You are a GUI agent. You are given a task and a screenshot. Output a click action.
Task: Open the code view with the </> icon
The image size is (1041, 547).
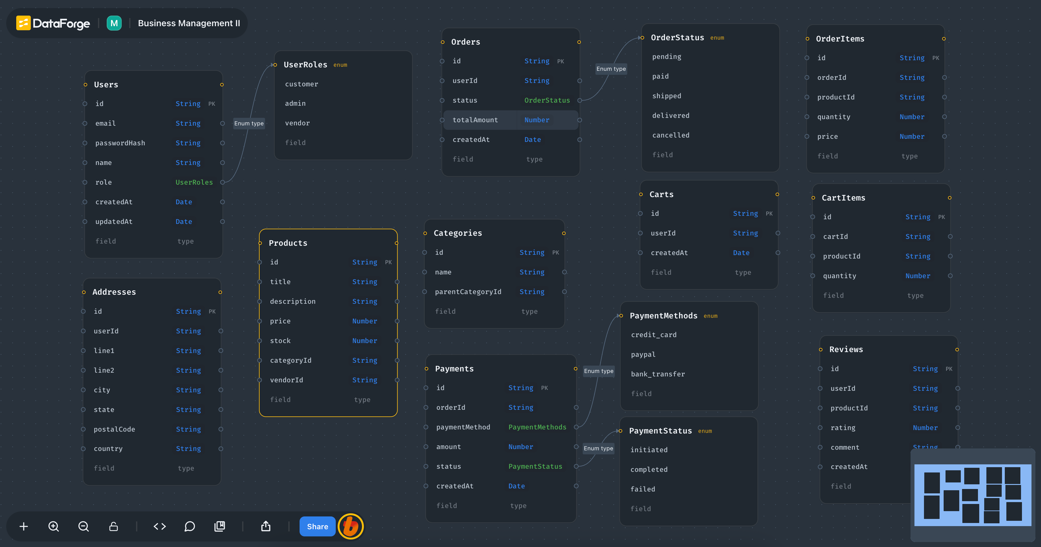(x=159, y=526)
